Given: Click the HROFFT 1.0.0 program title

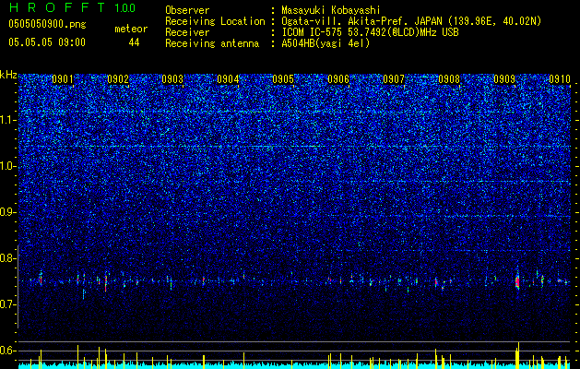Looking at the screenshot, I should [72, 7].
